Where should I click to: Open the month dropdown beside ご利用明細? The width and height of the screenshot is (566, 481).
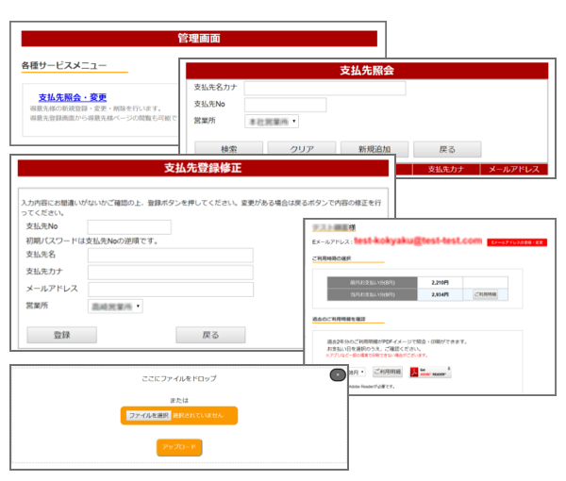[360, 372]
